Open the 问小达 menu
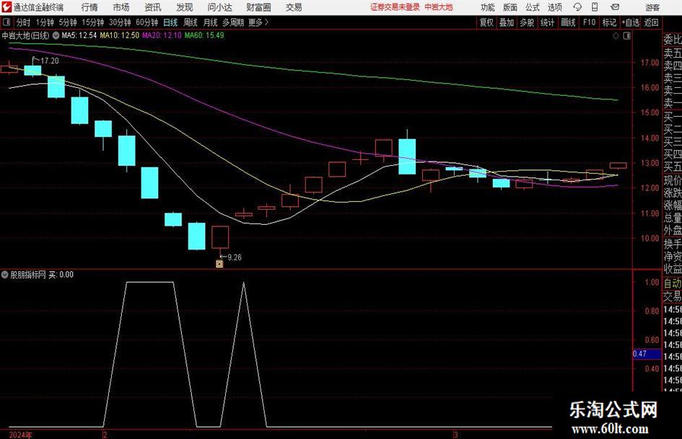The width and height of the screenshot is (682, 439). pyautogui.click(x=219, y=7)
